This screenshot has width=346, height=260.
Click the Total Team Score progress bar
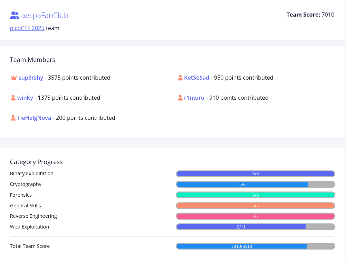tap(255, 246)
